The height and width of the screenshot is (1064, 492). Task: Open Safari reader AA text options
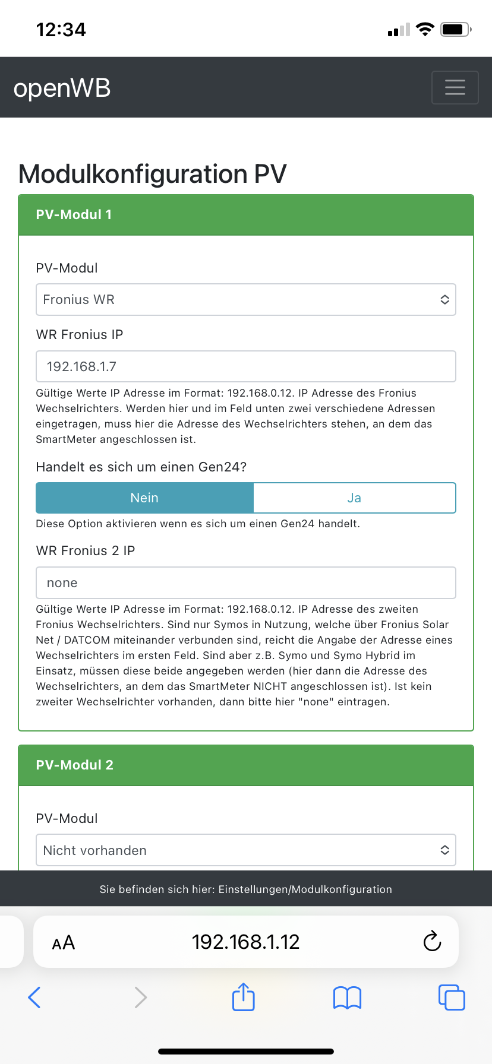click(x=64, y=942)
